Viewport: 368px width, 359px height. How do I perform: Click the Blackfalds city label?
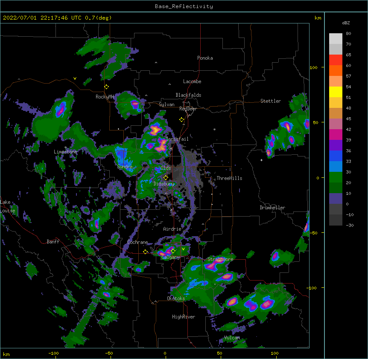click(x=188, y=95)
